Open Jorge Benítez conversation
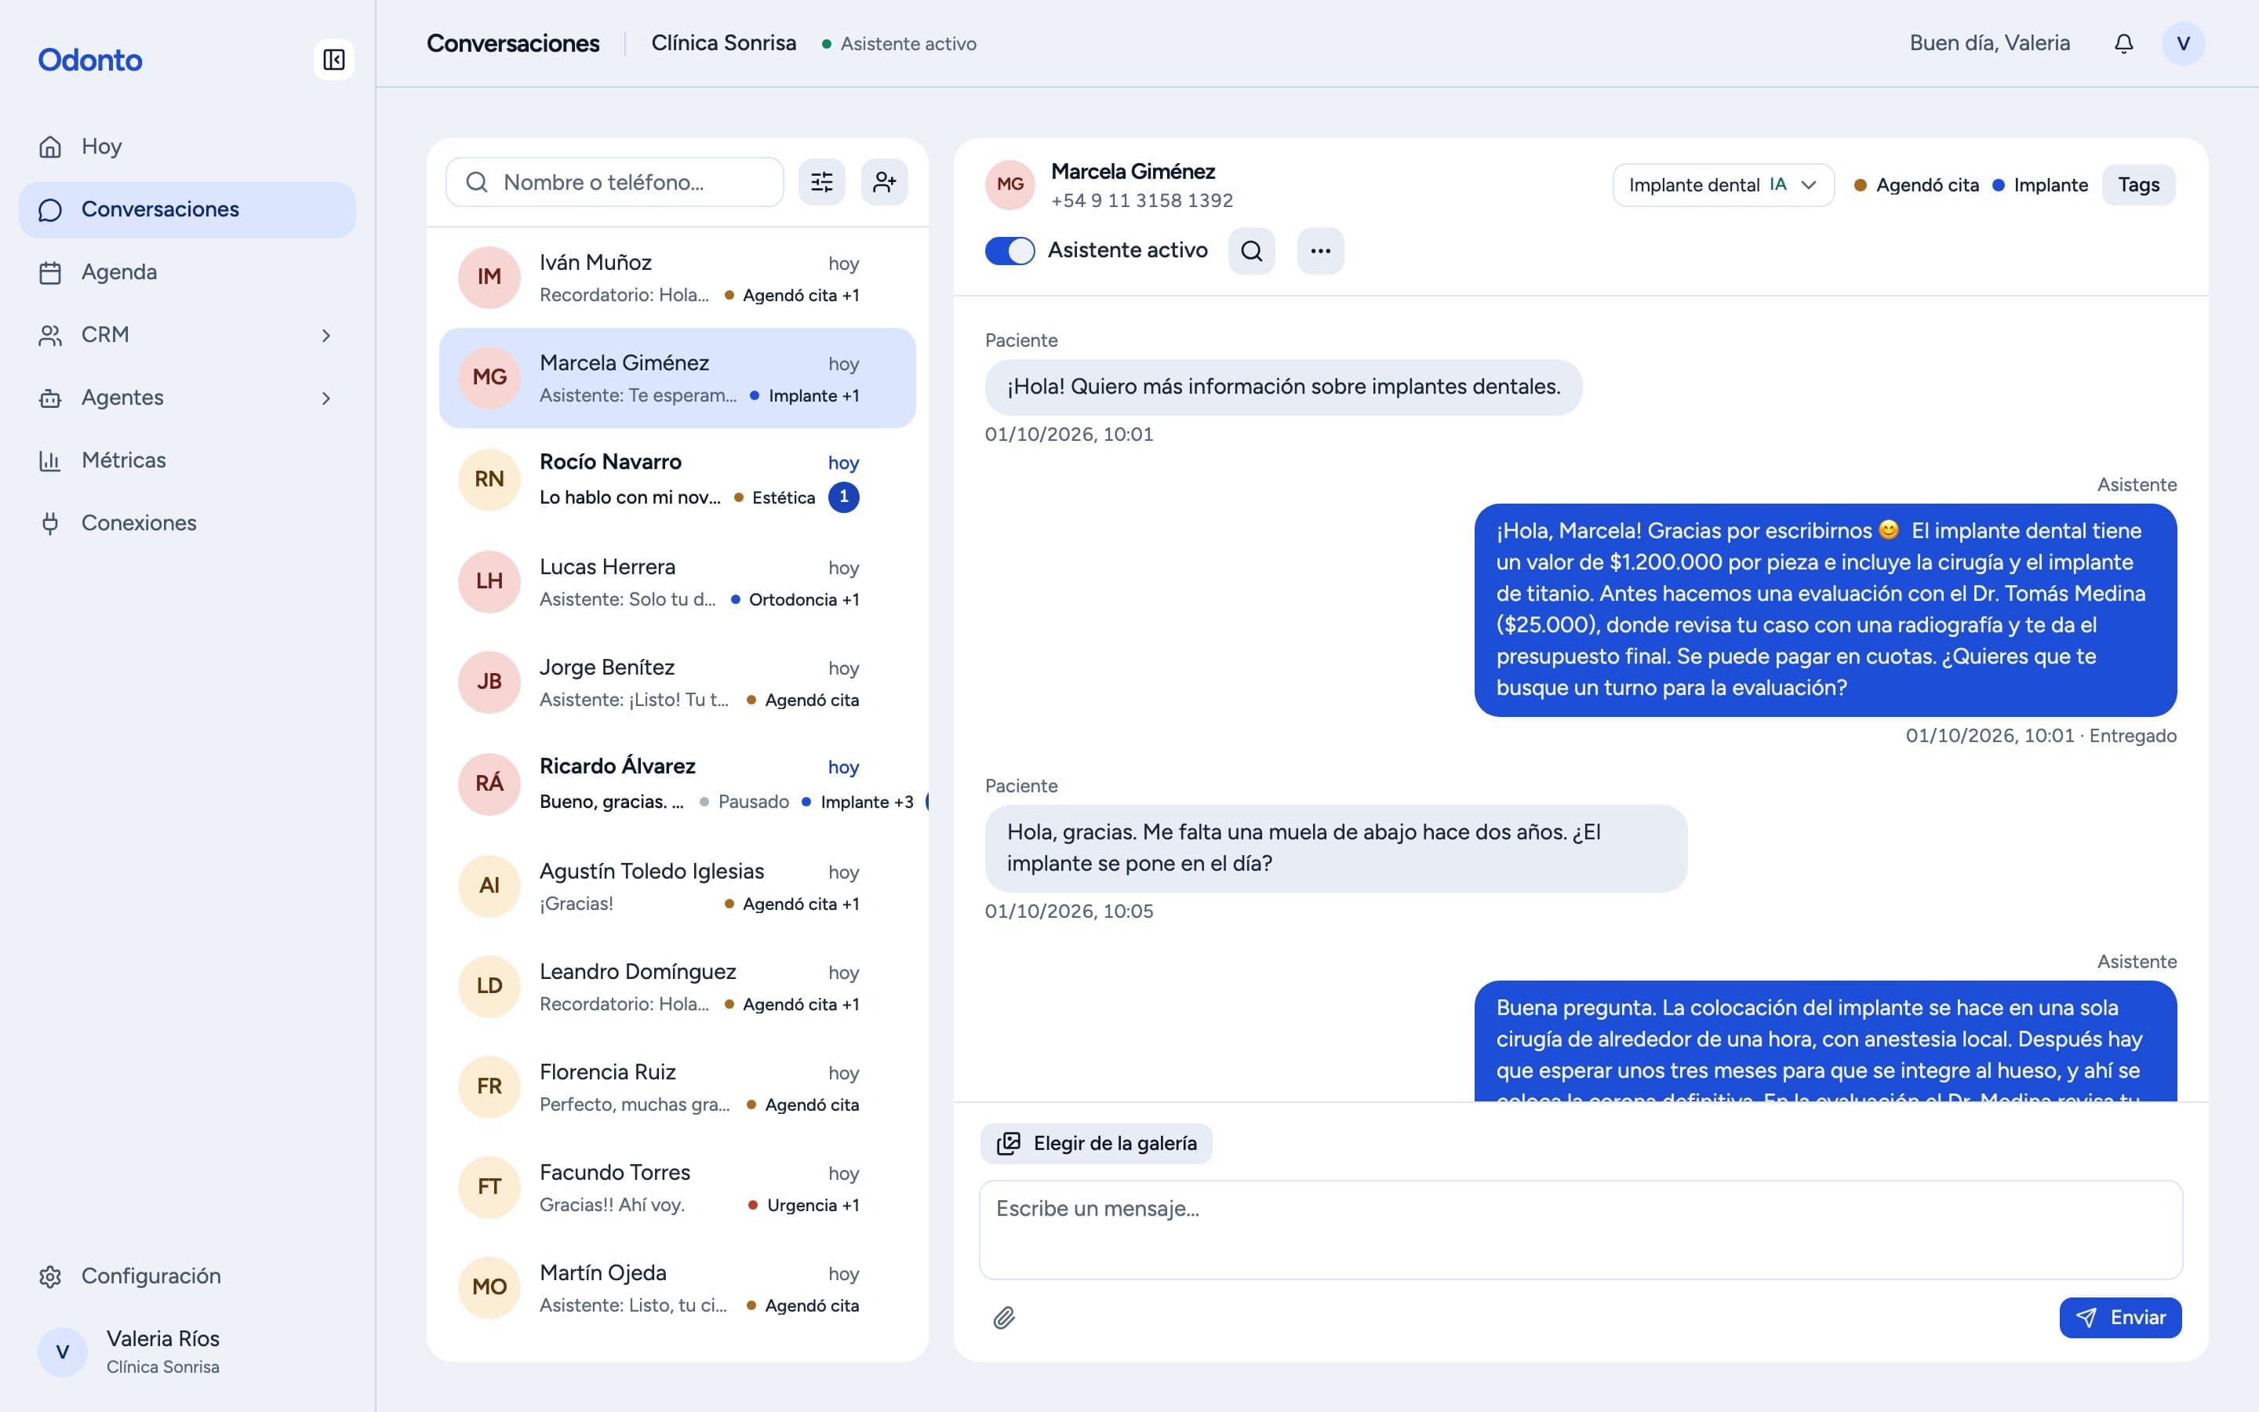 [x=677, y=682]
